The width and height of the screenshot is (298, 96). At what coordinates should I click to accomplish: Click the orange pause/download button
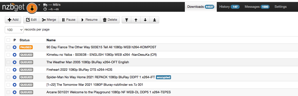coord(32,8)
